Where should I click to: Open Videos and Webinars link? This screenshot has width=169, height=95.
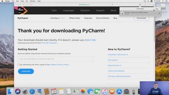(116, 71)
